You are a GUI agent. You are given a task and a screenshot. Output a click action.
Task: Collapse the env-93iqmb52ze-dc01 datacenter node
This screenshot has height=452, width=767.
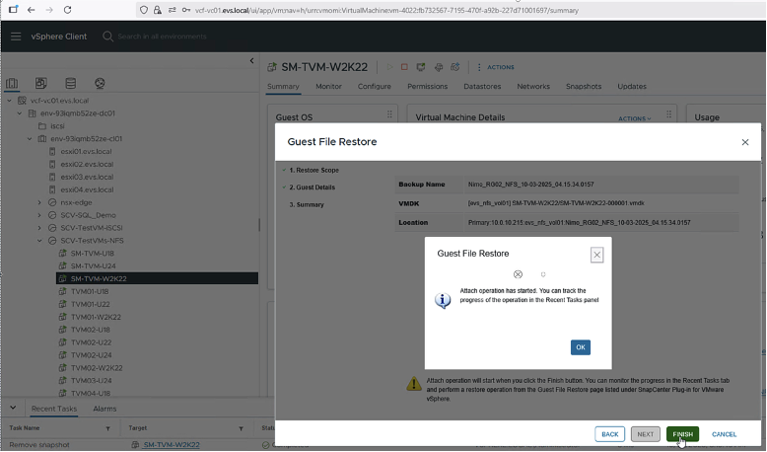(x=20, y=113)
